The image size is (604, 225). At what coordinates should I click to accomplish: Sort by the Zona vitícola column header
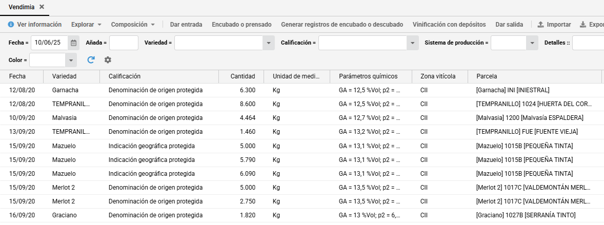440,76
